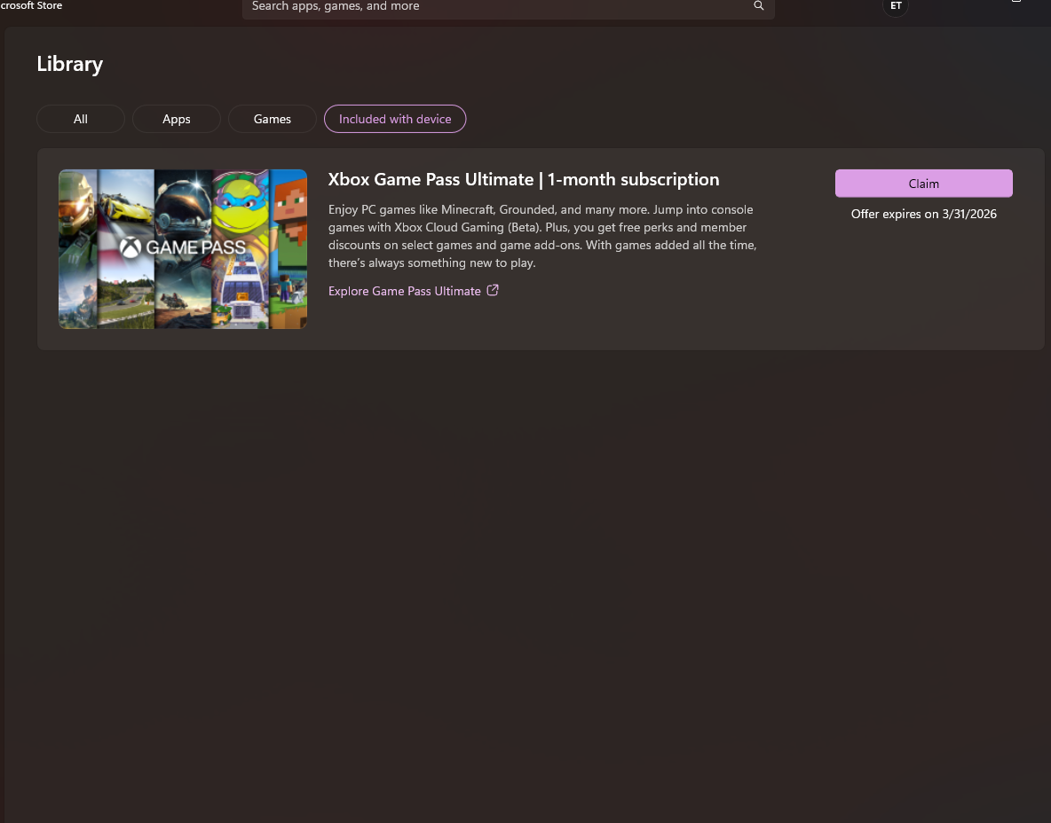Select the All filter tab

tap(81, 119)
